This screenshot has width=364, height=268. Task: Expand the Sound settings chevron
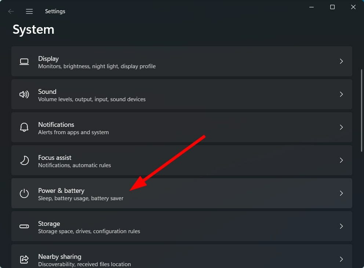(341, 94)
